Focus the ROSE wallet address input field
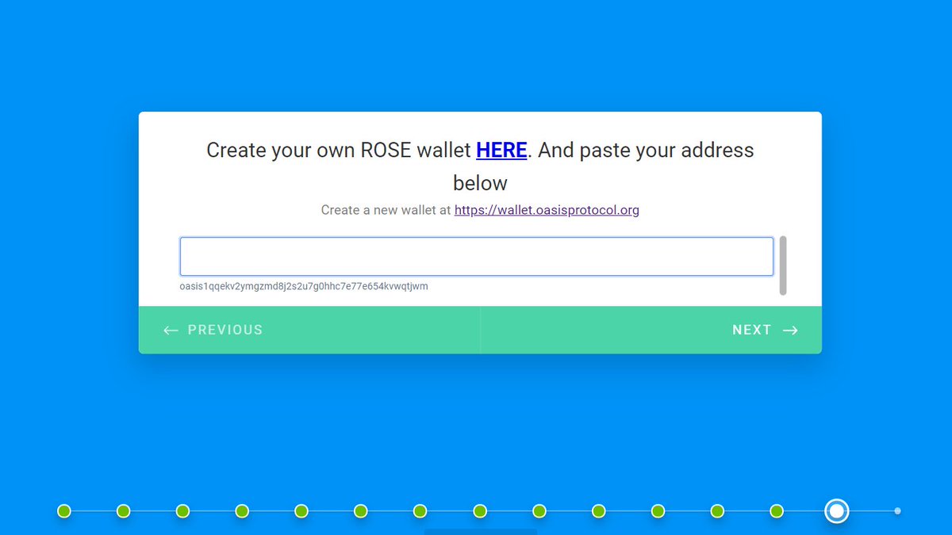Image resolution: width=952 pixels, height=535 pixels. [x=477, y=257]
